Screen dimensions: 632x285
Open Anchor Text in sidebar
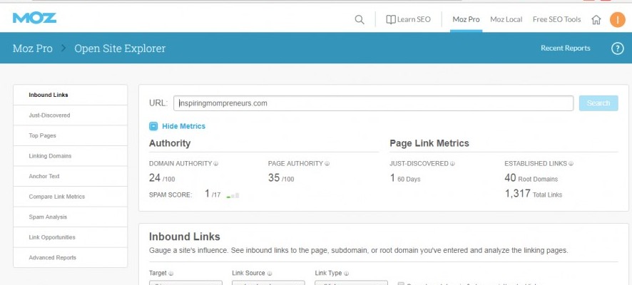click(x=71, y=176)
